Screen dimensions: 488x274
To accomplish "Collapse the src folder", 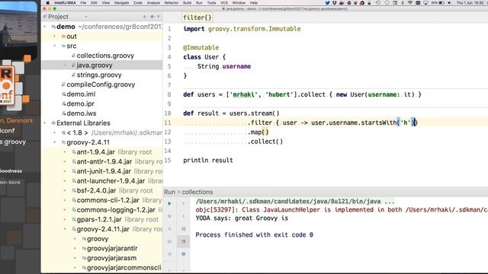I will click(x=55, y=46).
